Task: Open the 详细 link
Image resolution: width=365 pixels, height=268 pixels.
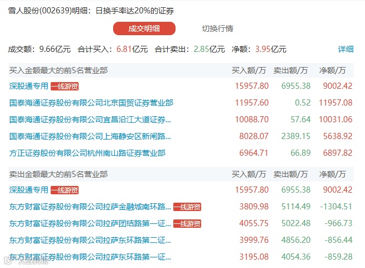Action: (345, 49)
